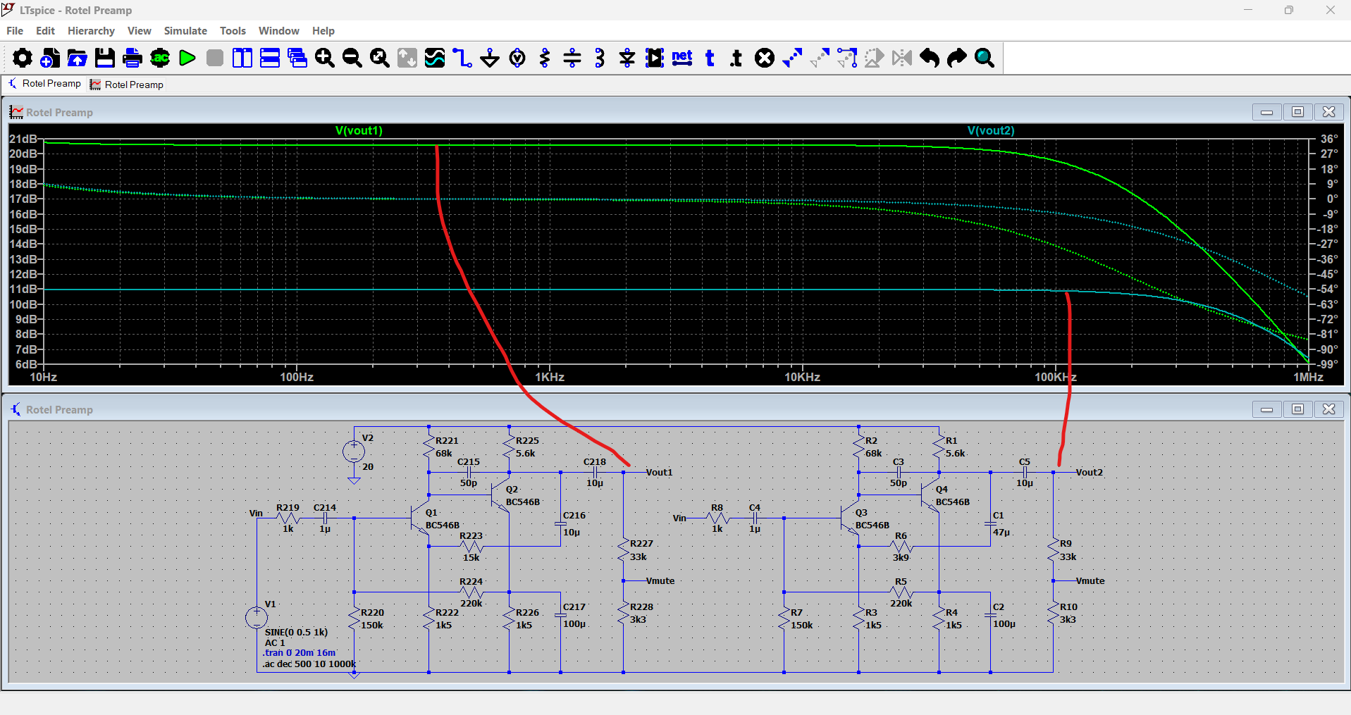The width and height of the screenshot is (1351, 715).
Task: Open the Settings gear in the toolbar
Action: (23, 58)
